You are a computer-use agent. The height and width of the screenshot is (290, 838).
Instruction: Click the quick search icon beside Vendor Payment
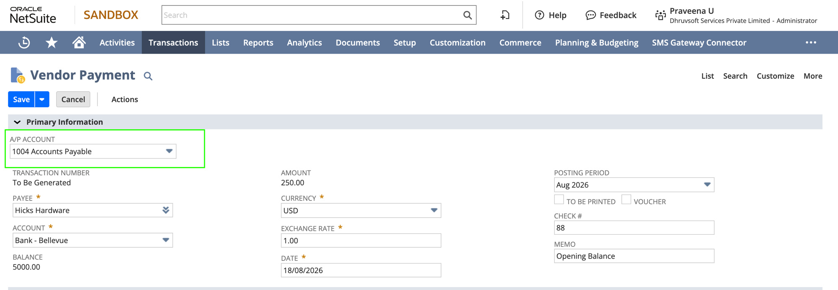tap(148, 76)
